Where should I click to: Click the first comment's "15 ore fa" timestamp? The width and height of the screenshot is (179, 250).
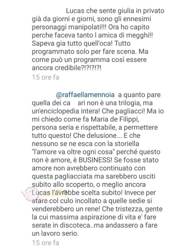click(45, 77)
